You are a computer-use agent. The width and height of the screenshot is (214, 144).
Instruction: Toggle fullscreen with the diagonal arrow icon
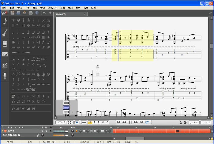[210, 13]
